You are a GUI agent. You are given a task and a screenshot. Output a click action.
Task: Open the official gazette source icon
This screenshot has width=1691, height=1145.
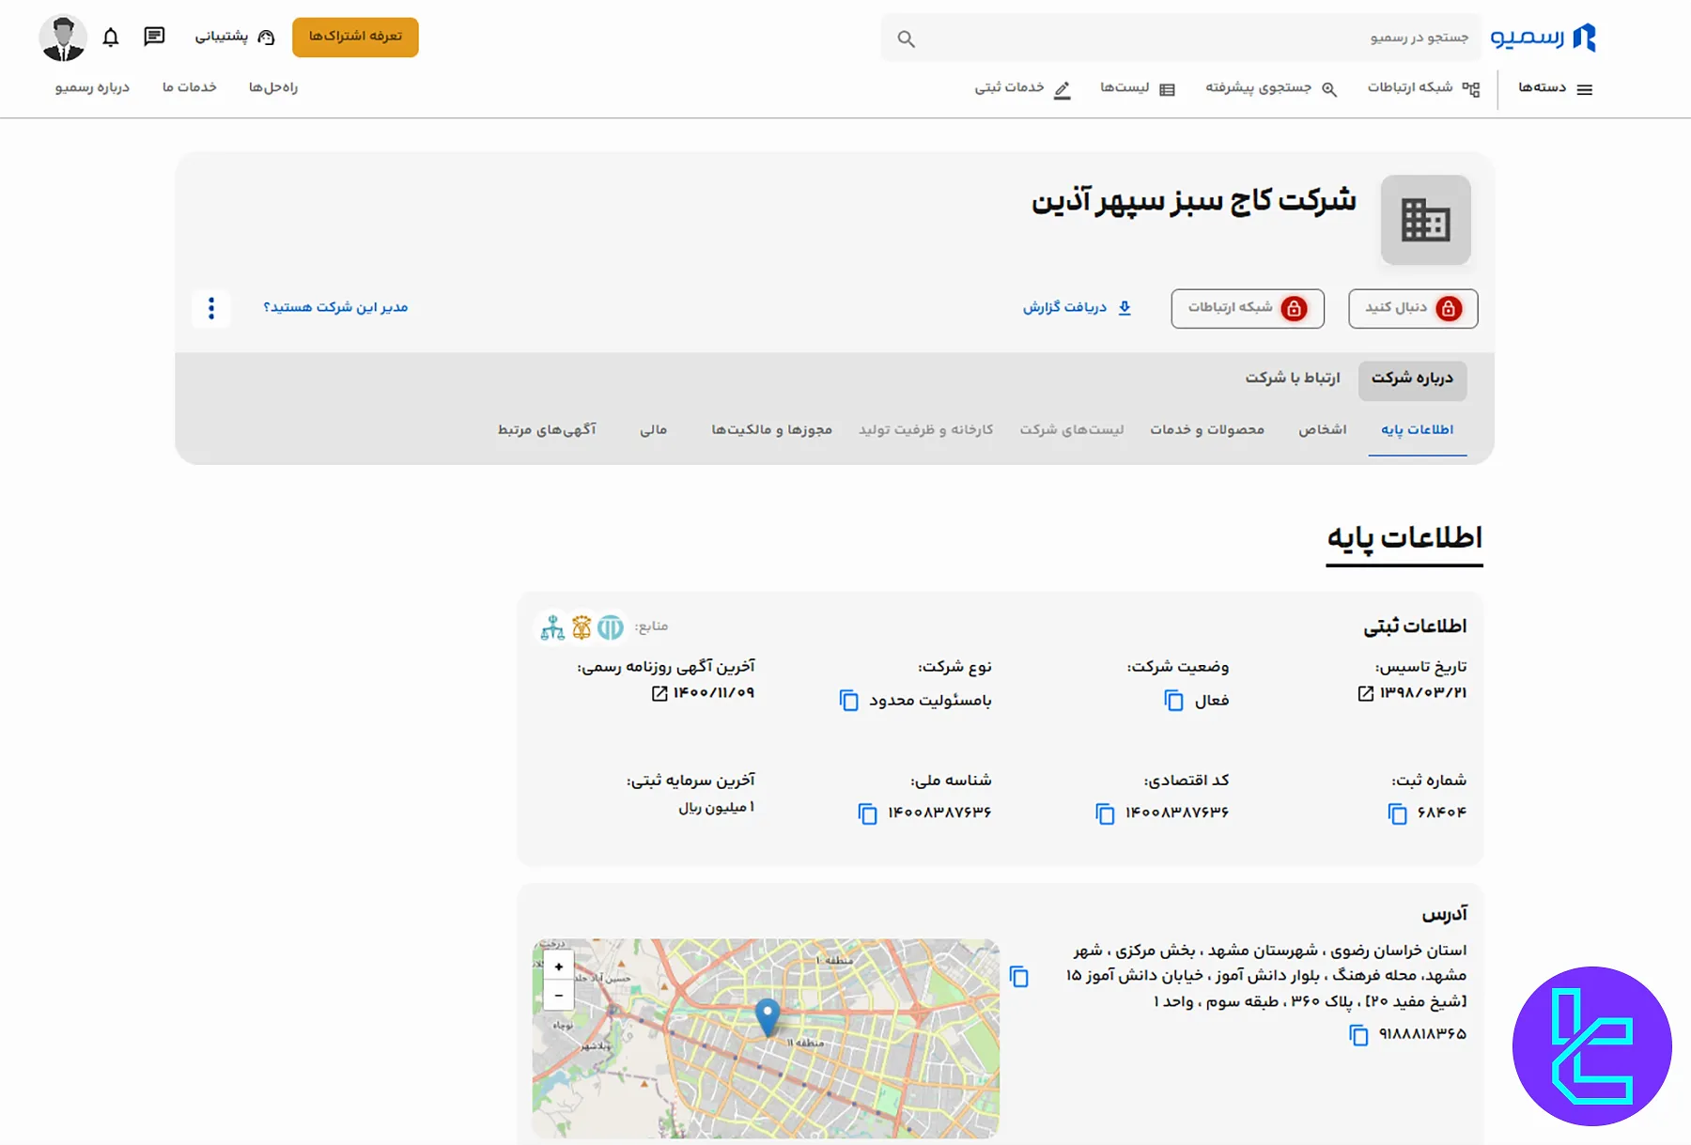pos(582,626)
